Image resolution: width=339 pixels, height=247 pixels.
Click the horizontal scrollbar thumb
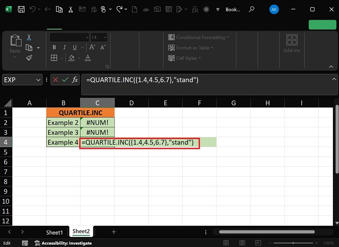(267, 232)
